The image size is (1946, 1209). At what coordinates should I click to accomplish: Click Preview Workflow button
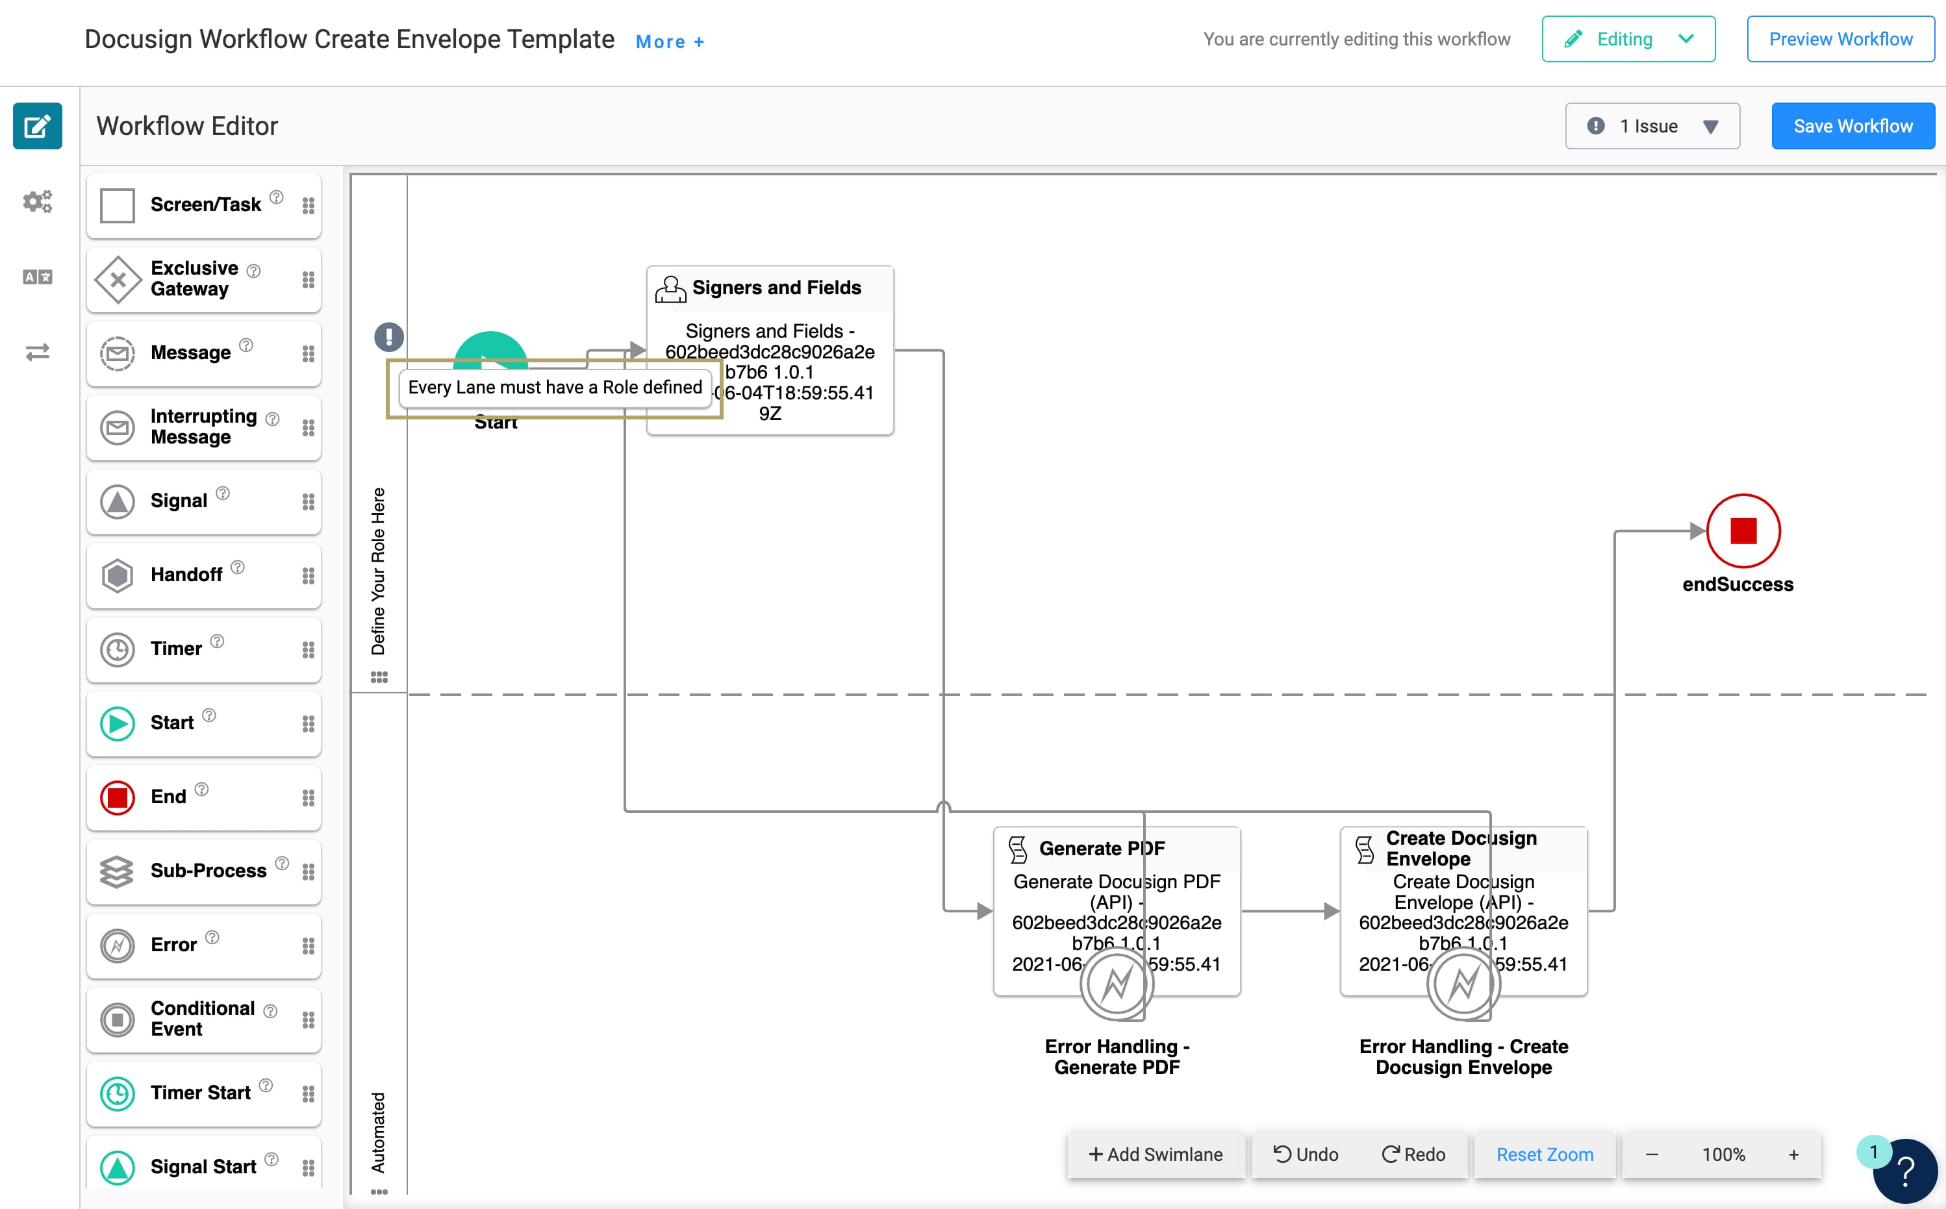point(1840,38)
